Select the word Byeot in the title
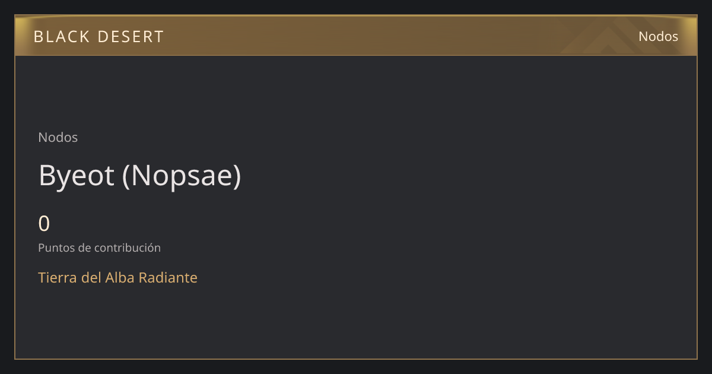The height and width of the screenshot is (374, 712). [x=77, y=176]
